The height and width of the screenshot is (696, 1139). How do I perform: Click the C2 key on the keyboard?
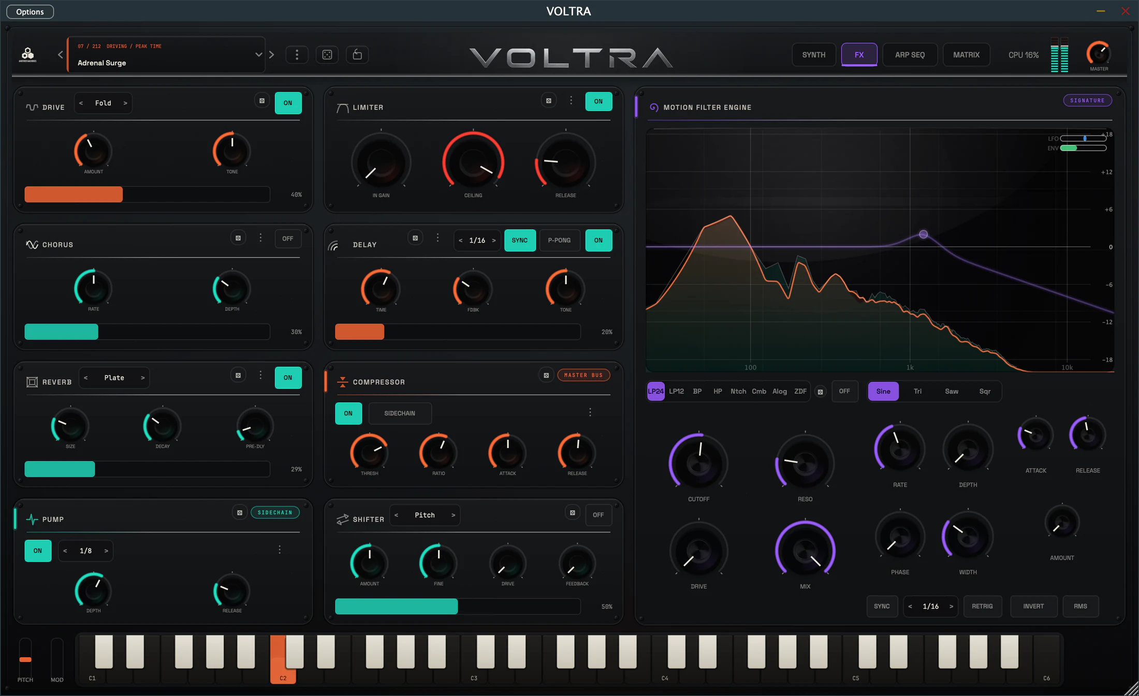[x=282, y=660]
